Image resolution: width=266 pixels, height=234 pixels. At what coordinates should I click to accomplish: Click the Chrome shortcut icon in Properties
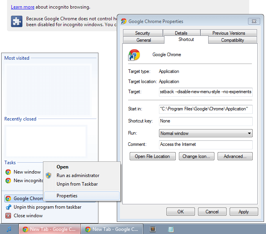[134, 55]
